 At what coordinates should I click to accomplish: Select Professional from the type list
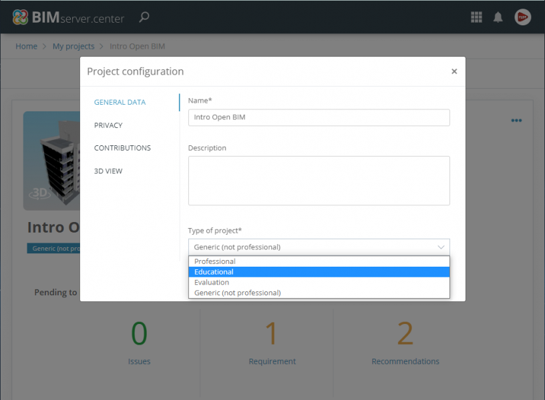click(215, 261)
